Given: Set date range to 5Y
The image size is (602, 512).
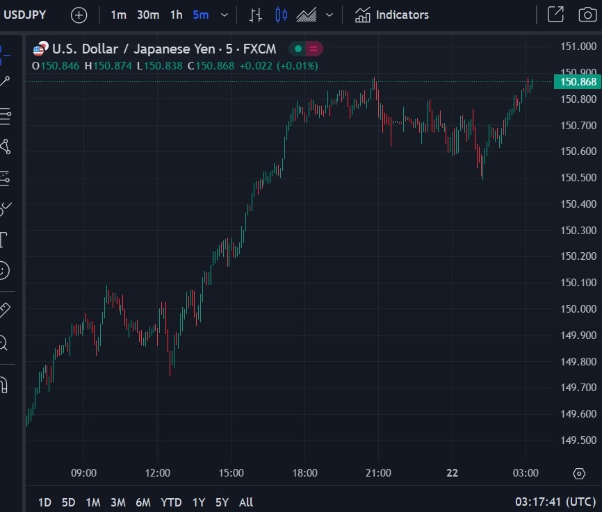Looking at the screenshot, I should [x=222, y=502].
